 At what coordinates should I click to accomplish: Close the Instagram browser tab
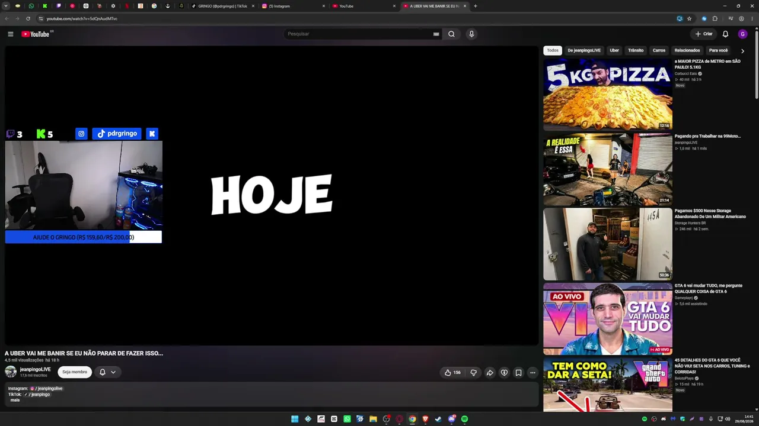click(324, 6)
